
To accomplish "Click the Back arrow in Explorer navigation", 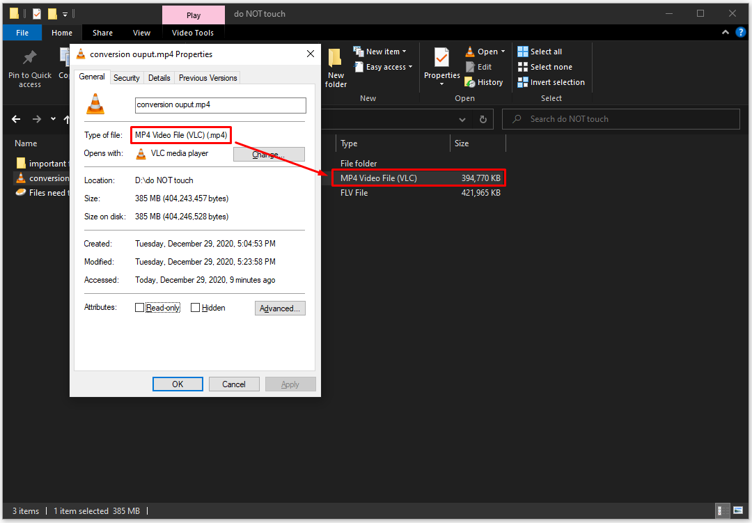I will 16,119.
